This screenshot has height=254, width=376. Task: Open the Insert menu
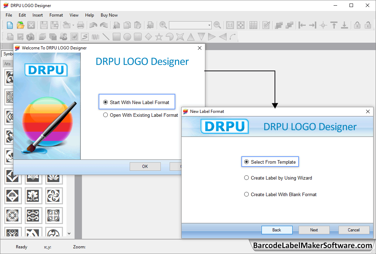(x=37, y=15)
